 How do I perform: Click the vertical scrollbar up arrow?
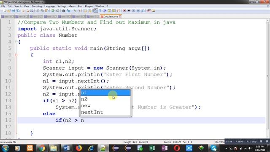[267, 21]
